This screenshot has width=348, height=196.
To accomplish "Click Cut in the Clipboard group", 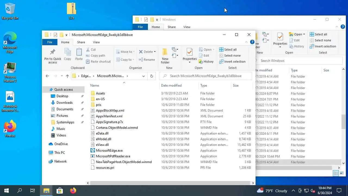I will (x=91, y=50).
